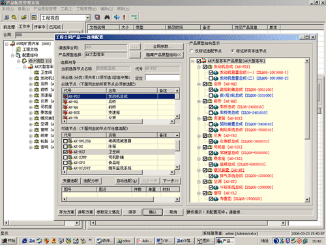Click the icon beside AK-QQ required node row

[65, 107]
